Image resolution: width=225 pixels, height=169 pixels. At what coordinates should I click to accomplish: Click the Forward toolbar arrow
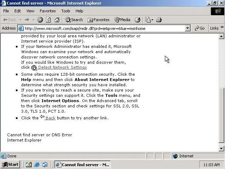27,20
